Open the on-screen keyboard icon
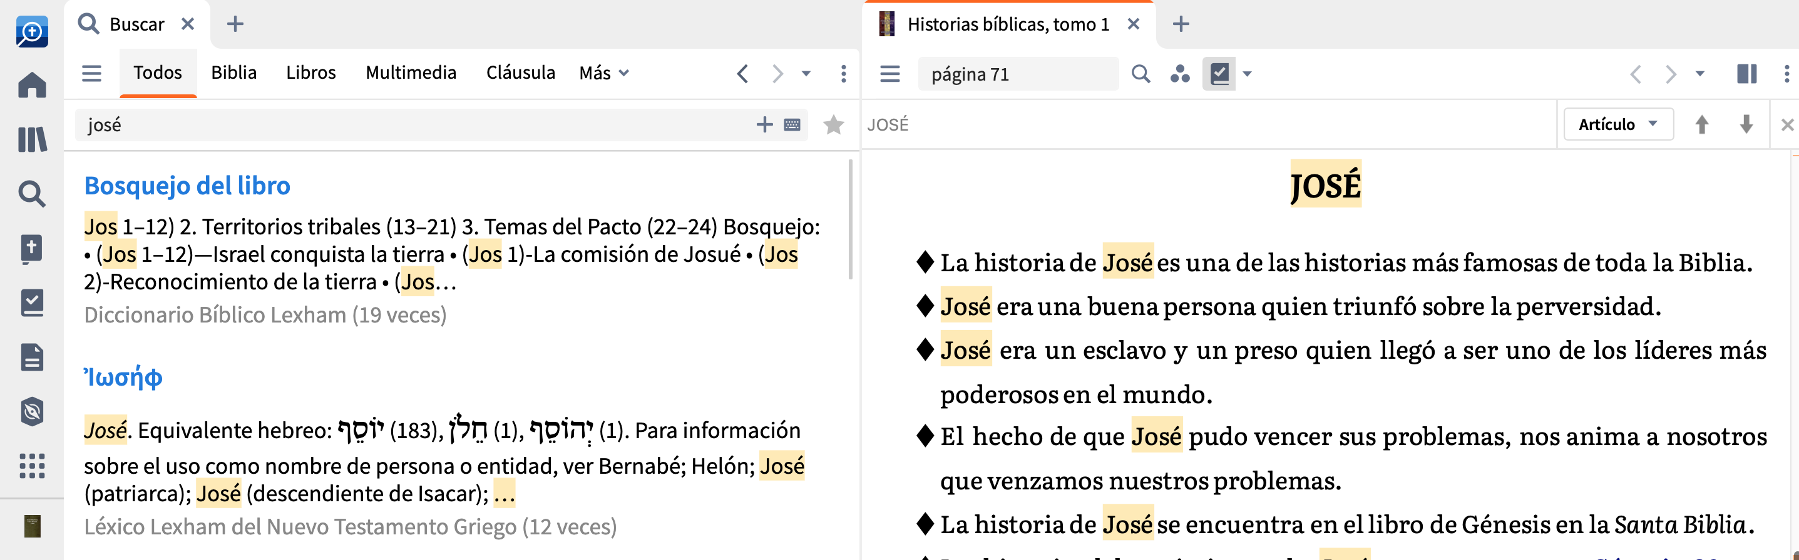Screen dimensions: 1799x560 pos(792,125)
